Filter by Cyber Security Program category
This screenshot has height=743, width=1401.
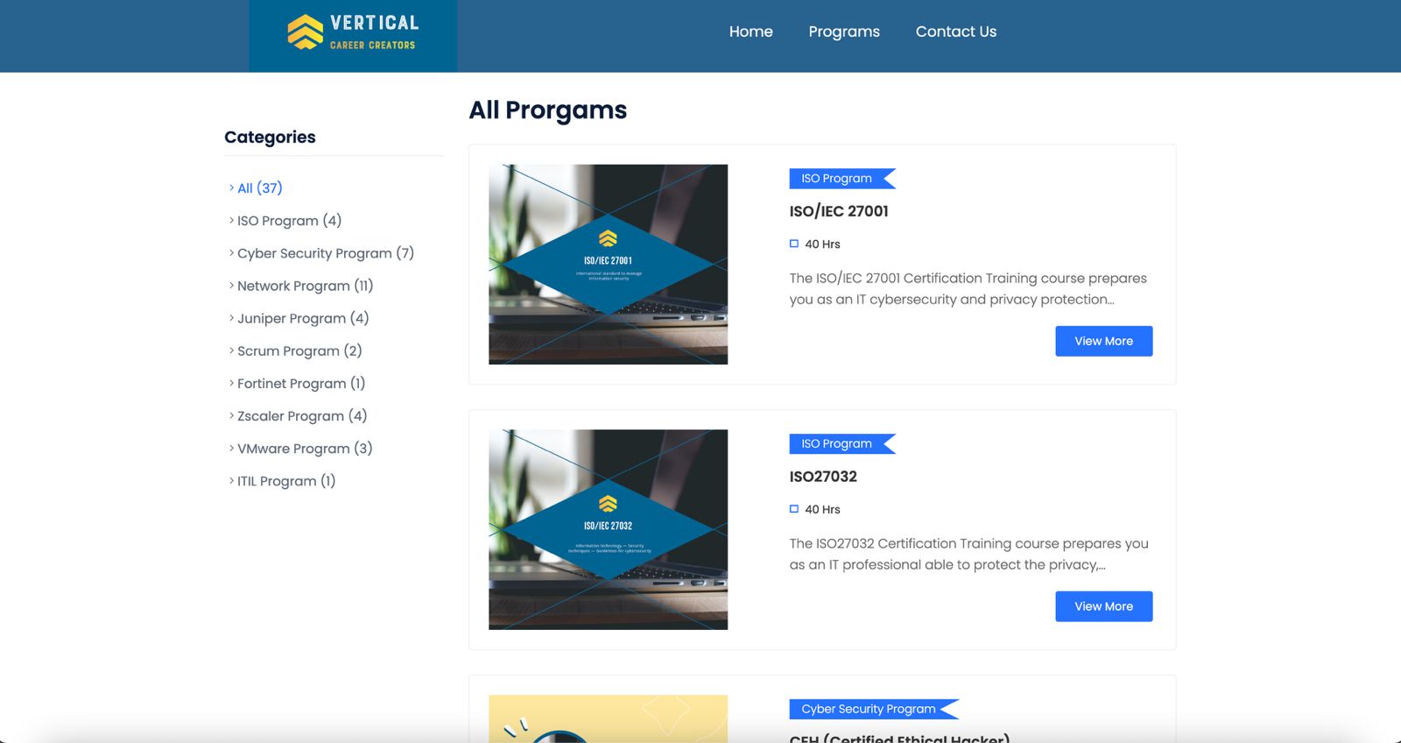pos(325,253)
